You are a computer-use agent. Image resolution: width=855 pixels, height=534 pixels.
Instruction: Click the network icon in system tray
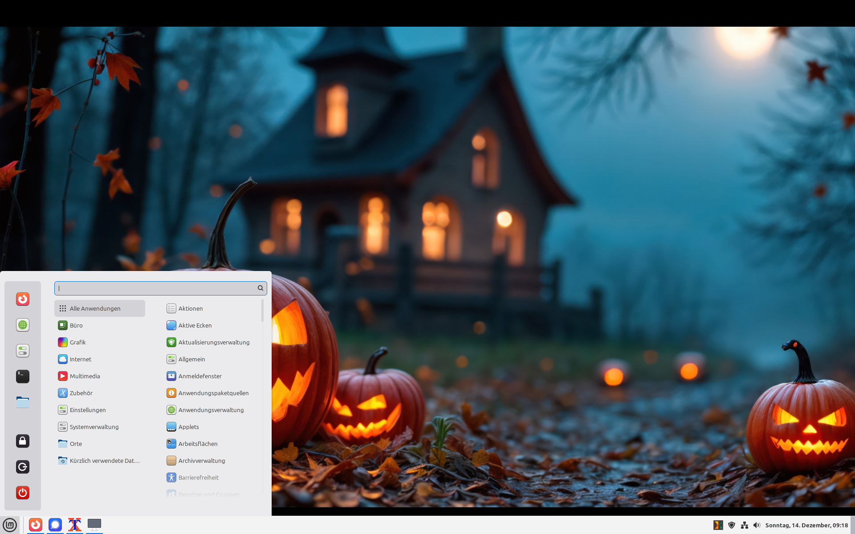(744, 525)
